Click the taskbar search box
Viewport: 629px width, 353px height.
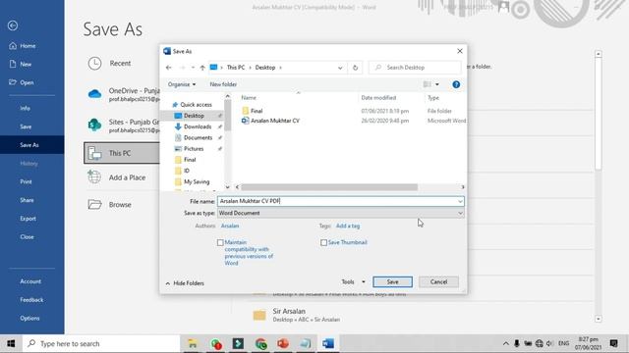(x=102, y=343)
